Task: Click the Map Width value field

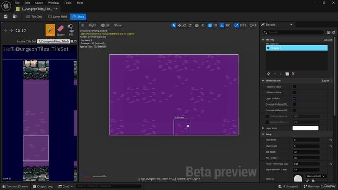Action: [x=306, y=140]
